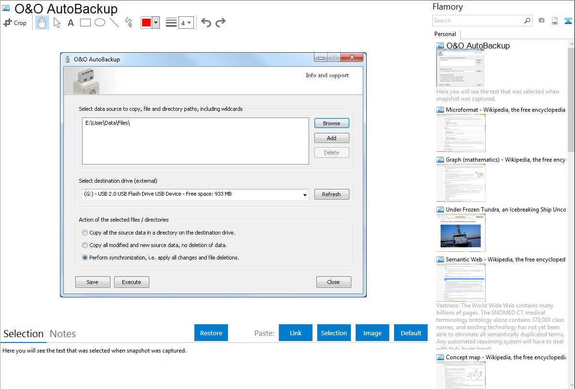Click the page document icon in Flamory header
The image size is (575, 389).
point(555,21)
